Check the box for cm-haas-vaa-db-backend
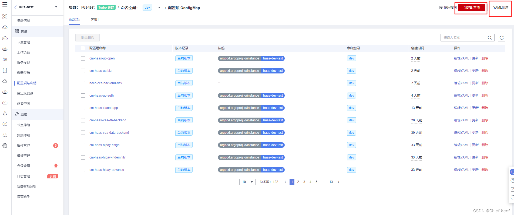This screenshot has height=215, width=514. point(83,120)
